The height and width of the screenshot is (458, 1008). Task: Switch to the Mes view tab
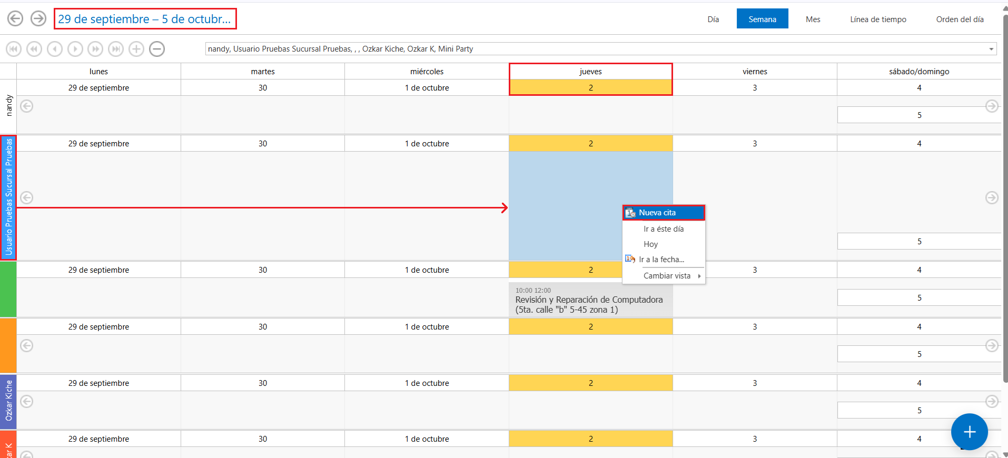point(813,19)
